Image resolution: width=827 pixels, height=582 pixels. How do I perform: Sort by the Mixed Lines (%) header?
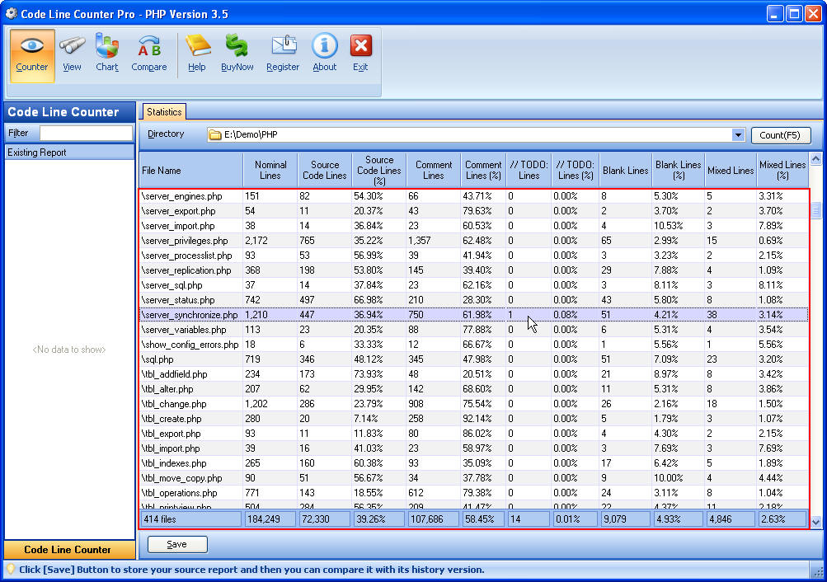[782, 171]
